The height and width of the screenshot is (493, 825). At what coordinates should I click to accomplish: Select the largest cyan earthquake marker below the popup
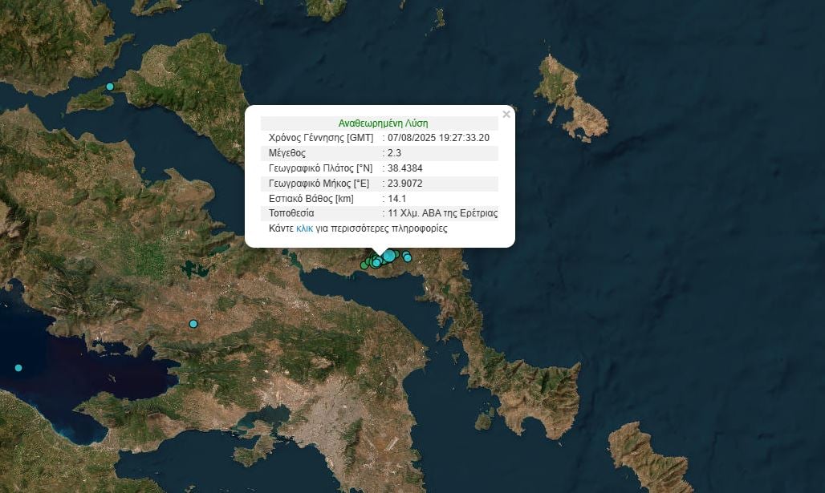point(389,256)
